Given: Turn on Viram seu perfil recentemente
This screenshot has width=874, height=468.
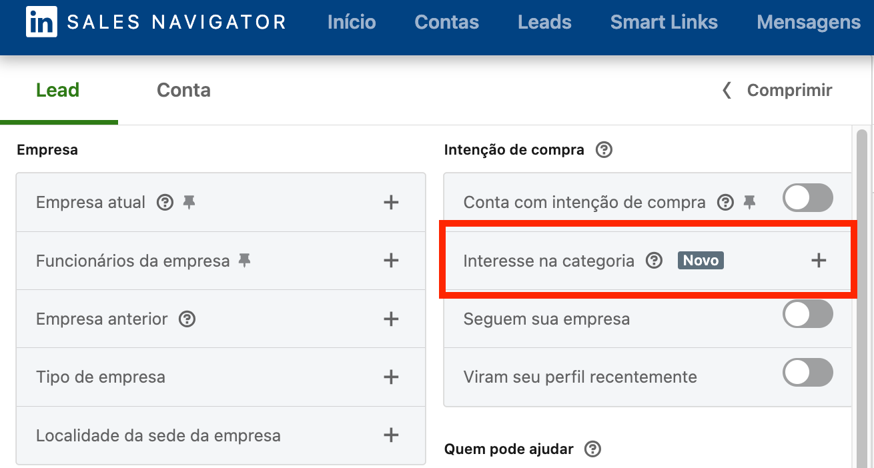Looking at the screenshot, I should 808,373.
